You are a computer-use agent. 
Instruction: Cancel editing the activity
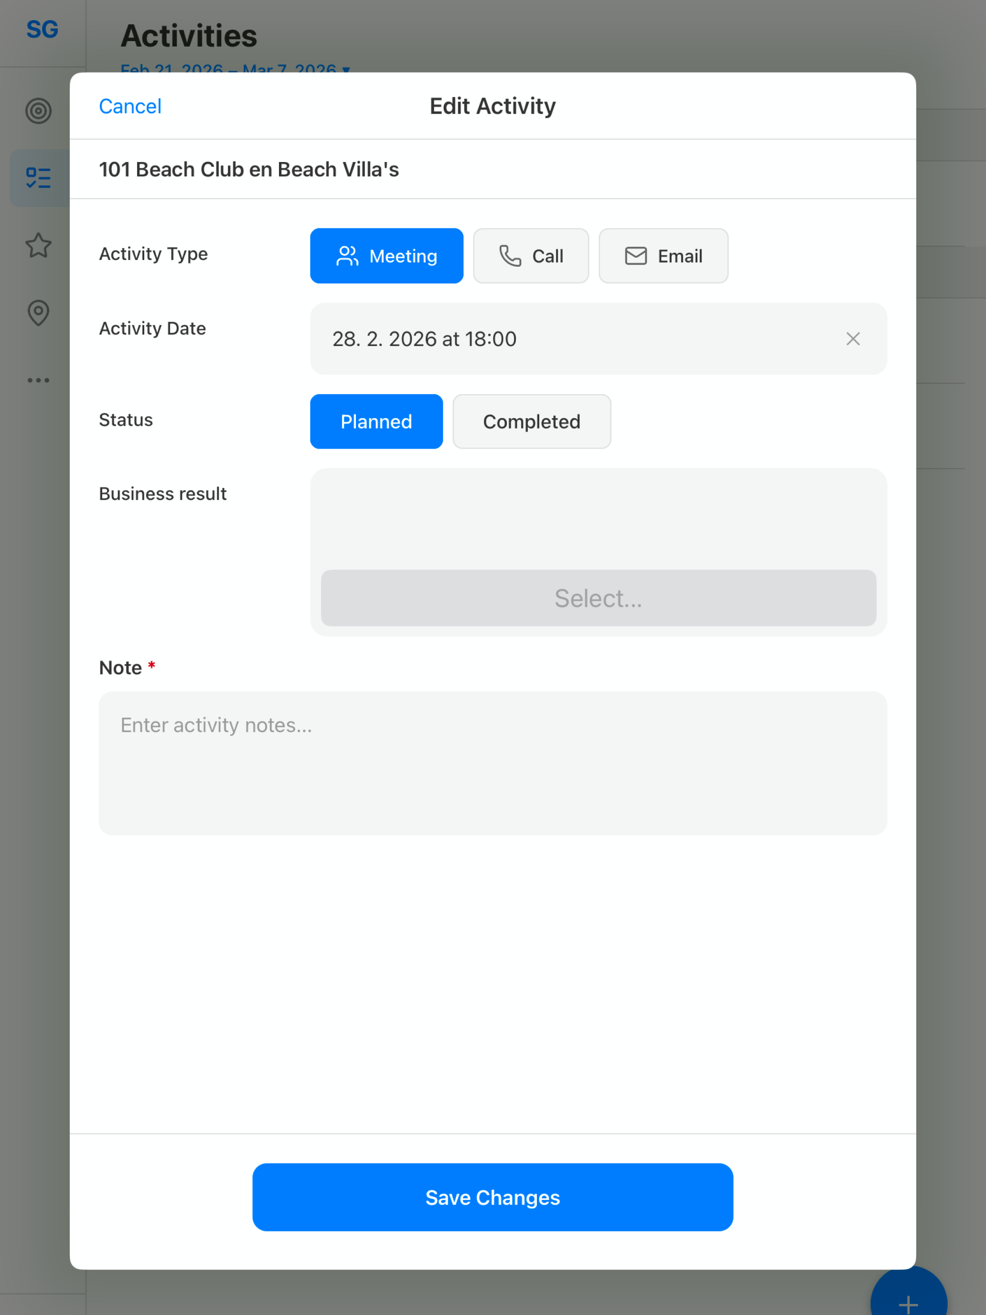129,107
